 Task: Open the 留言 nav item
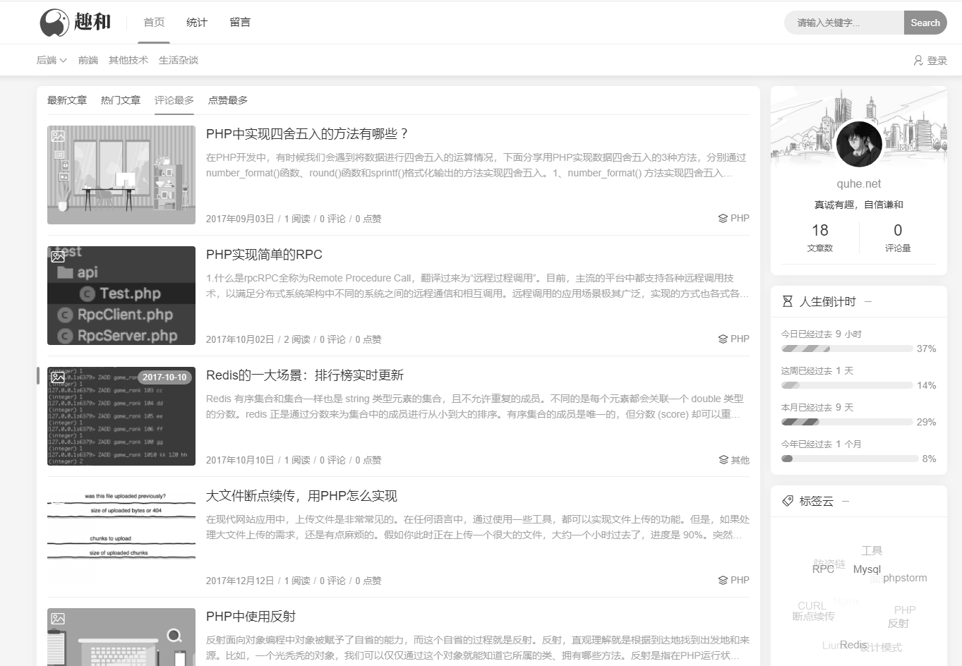240,23
